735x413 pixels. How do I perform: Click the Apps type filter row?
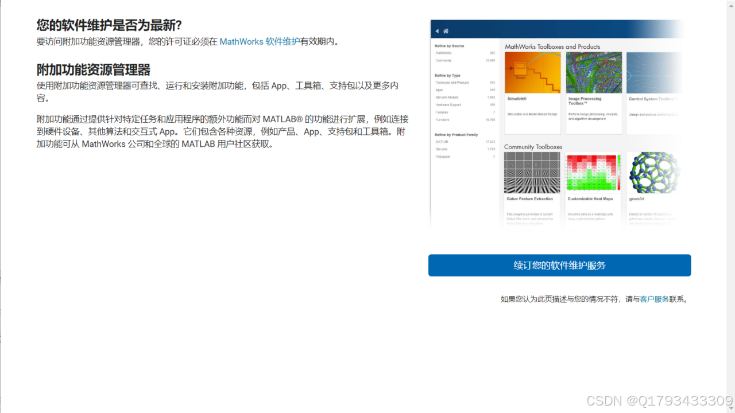[465, 90]
